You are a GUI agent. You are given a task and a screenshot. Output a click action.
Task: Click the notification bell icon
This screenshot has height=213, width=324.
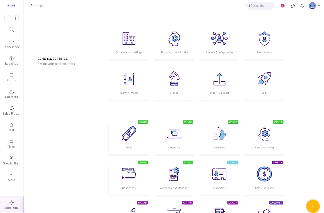coord(302,6)
